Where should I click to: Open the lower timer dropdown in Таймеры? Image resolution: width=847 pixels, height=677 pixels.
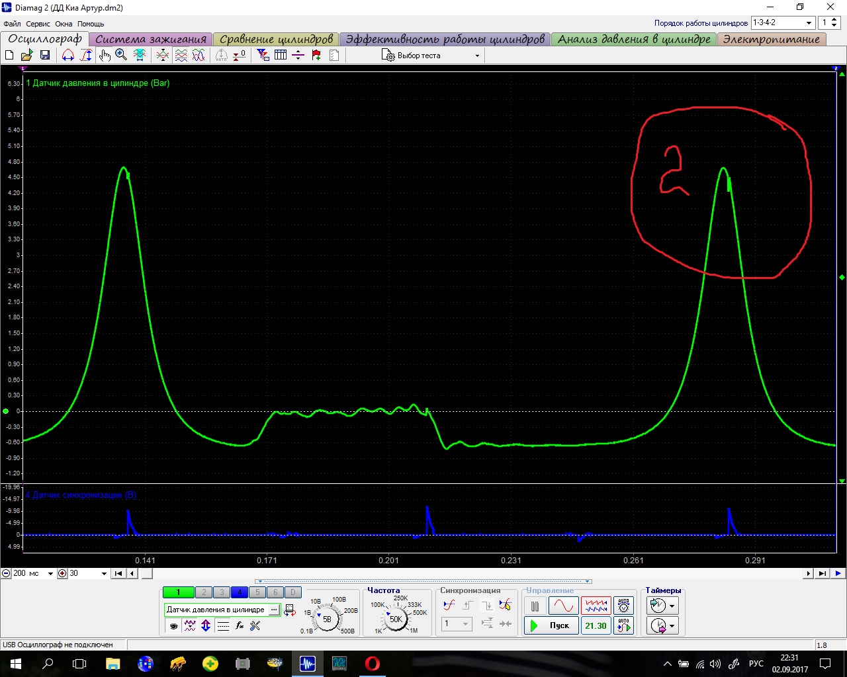(x=663, y=625)
